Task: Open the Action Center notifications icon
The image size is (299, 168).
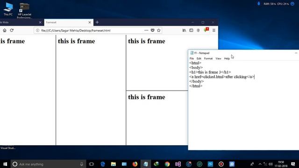Action: tap(293, 164)
